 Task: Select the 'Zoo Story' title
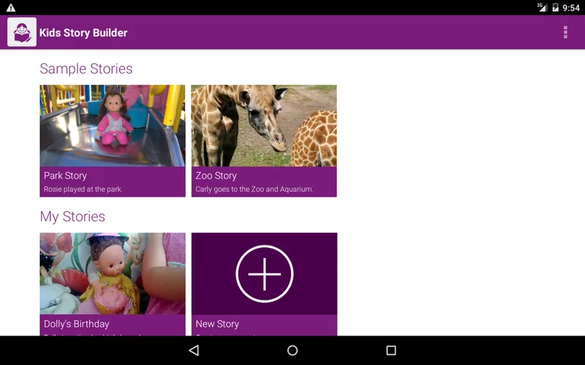coord(216,176)
